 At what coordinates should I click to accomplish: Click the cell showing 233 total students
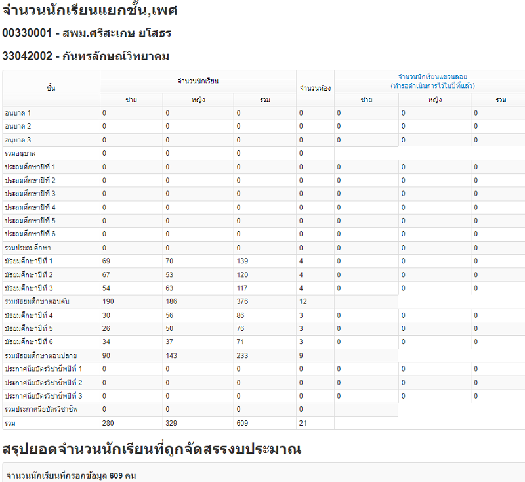coord(242,355)
